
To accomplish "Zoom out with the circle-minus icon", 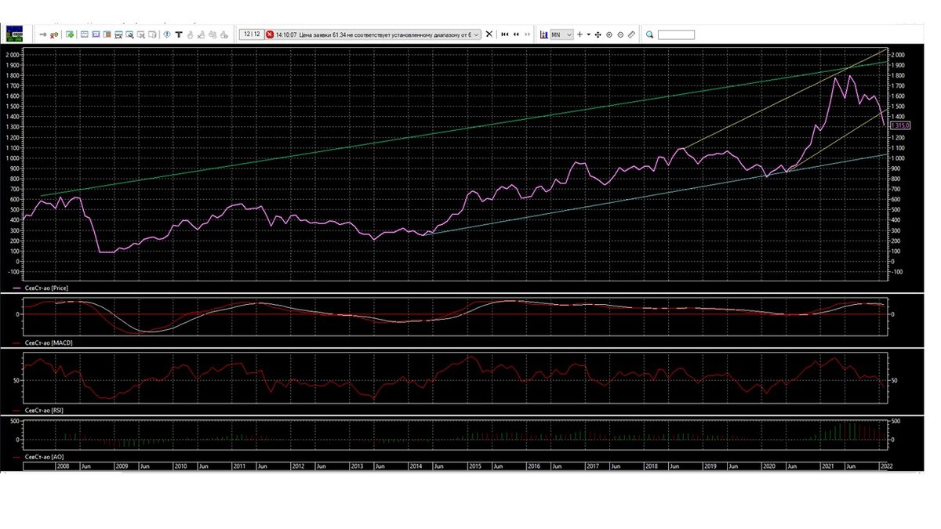I will point(620,34).
